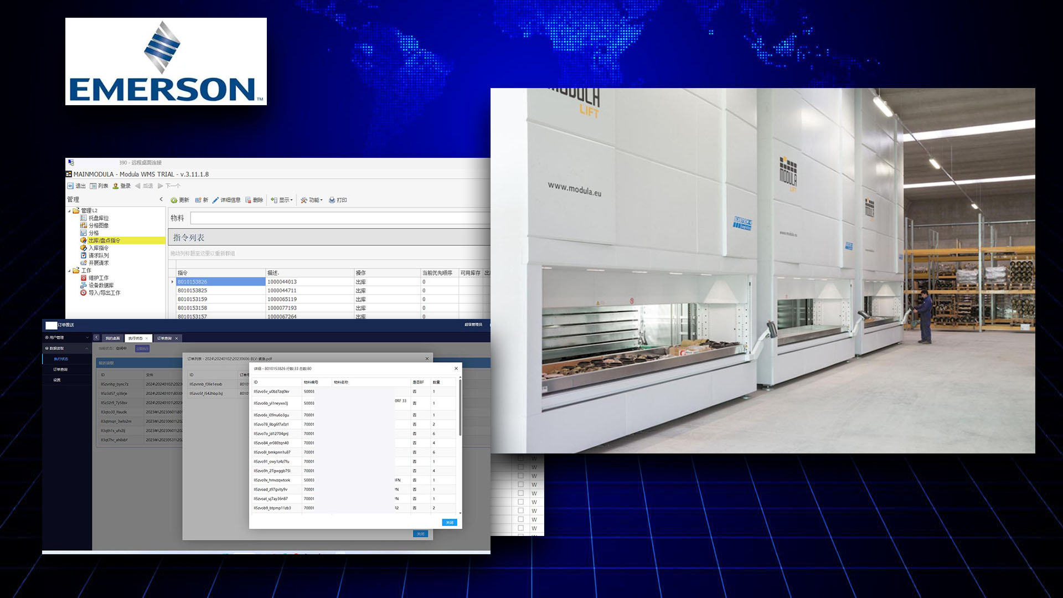Go back with the 后退 arrow
The image size is (1063, 598).
tap(137, 186)
